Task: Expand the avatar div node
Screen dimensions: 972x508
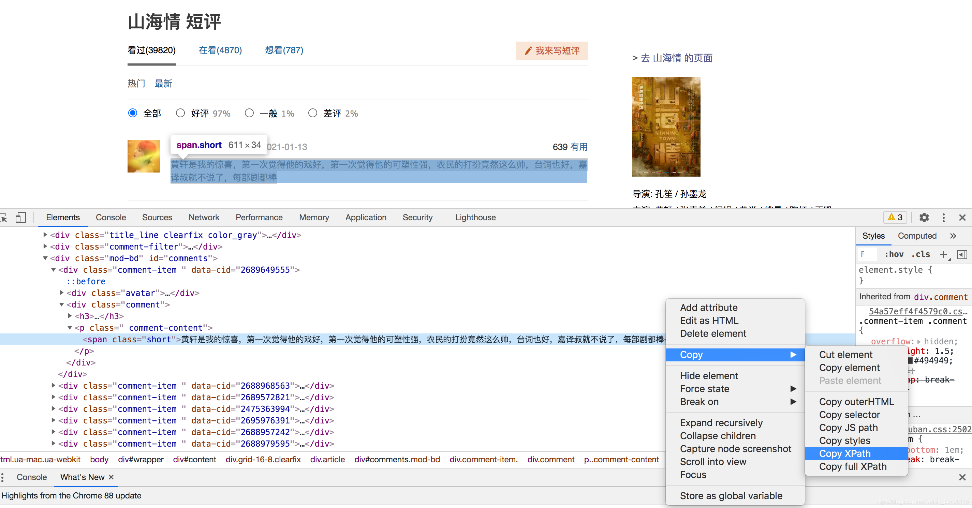Action: [x=61, y=293]
